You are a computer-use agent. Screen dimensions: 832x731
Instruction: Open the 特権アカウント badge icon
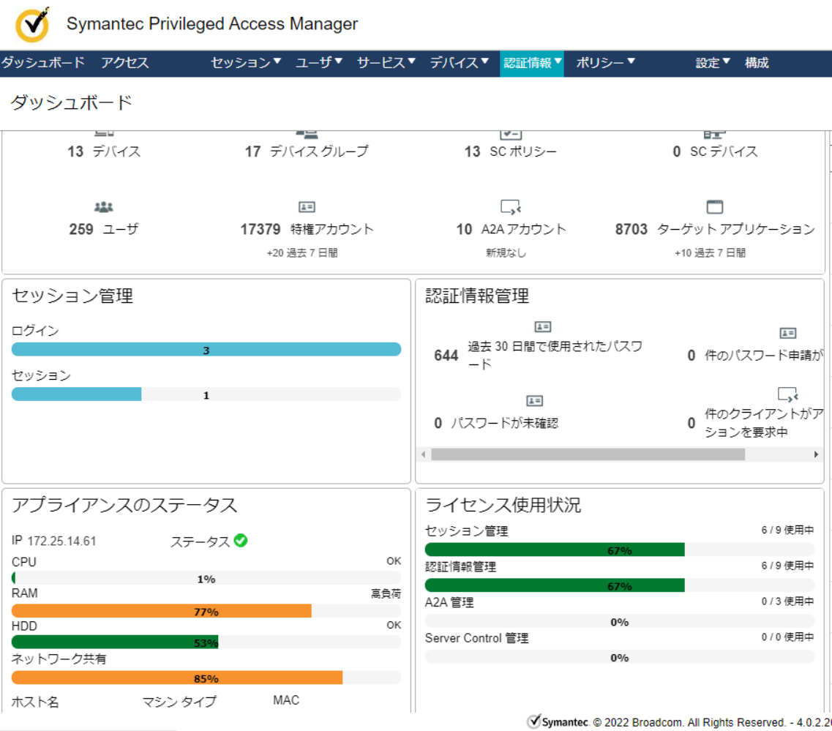pyautogui.click(x=308, y=206)
